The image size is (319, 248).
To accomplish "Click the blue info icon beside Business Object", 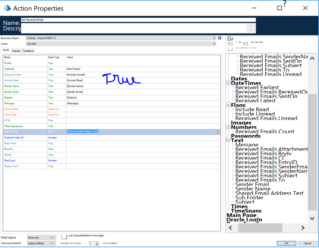I will [219, 38].
